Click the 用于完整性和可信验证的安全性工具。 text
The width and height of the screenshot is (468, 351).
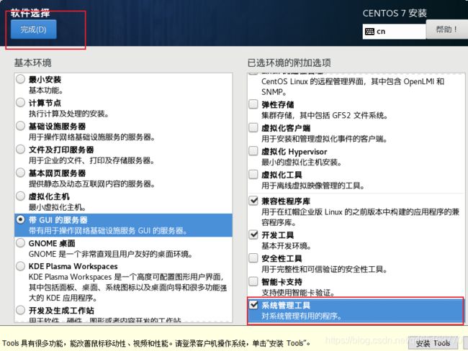pyautogui.click(x=325, y=269)
